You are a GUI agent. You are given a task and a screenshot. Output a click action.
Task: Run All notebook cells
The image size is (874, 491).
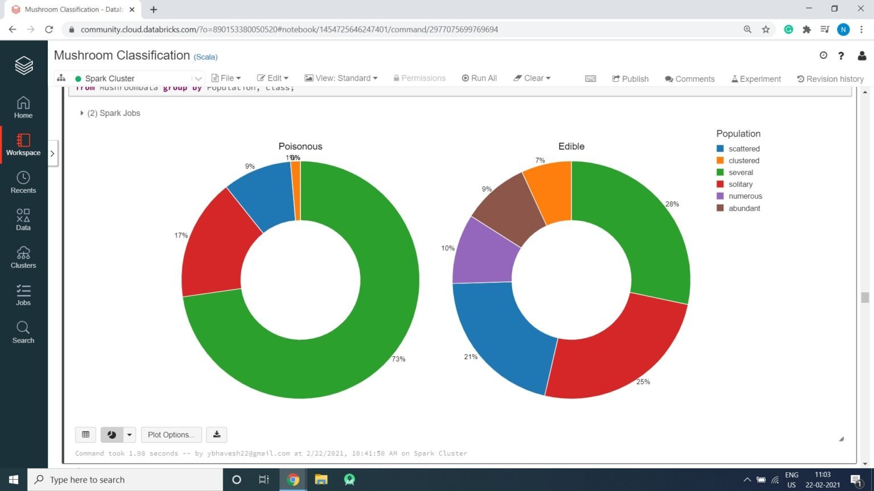pyautogui.click(x=479, y=78)
